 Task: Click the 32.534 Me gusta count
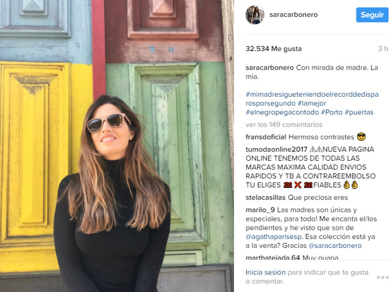point(274,49)
